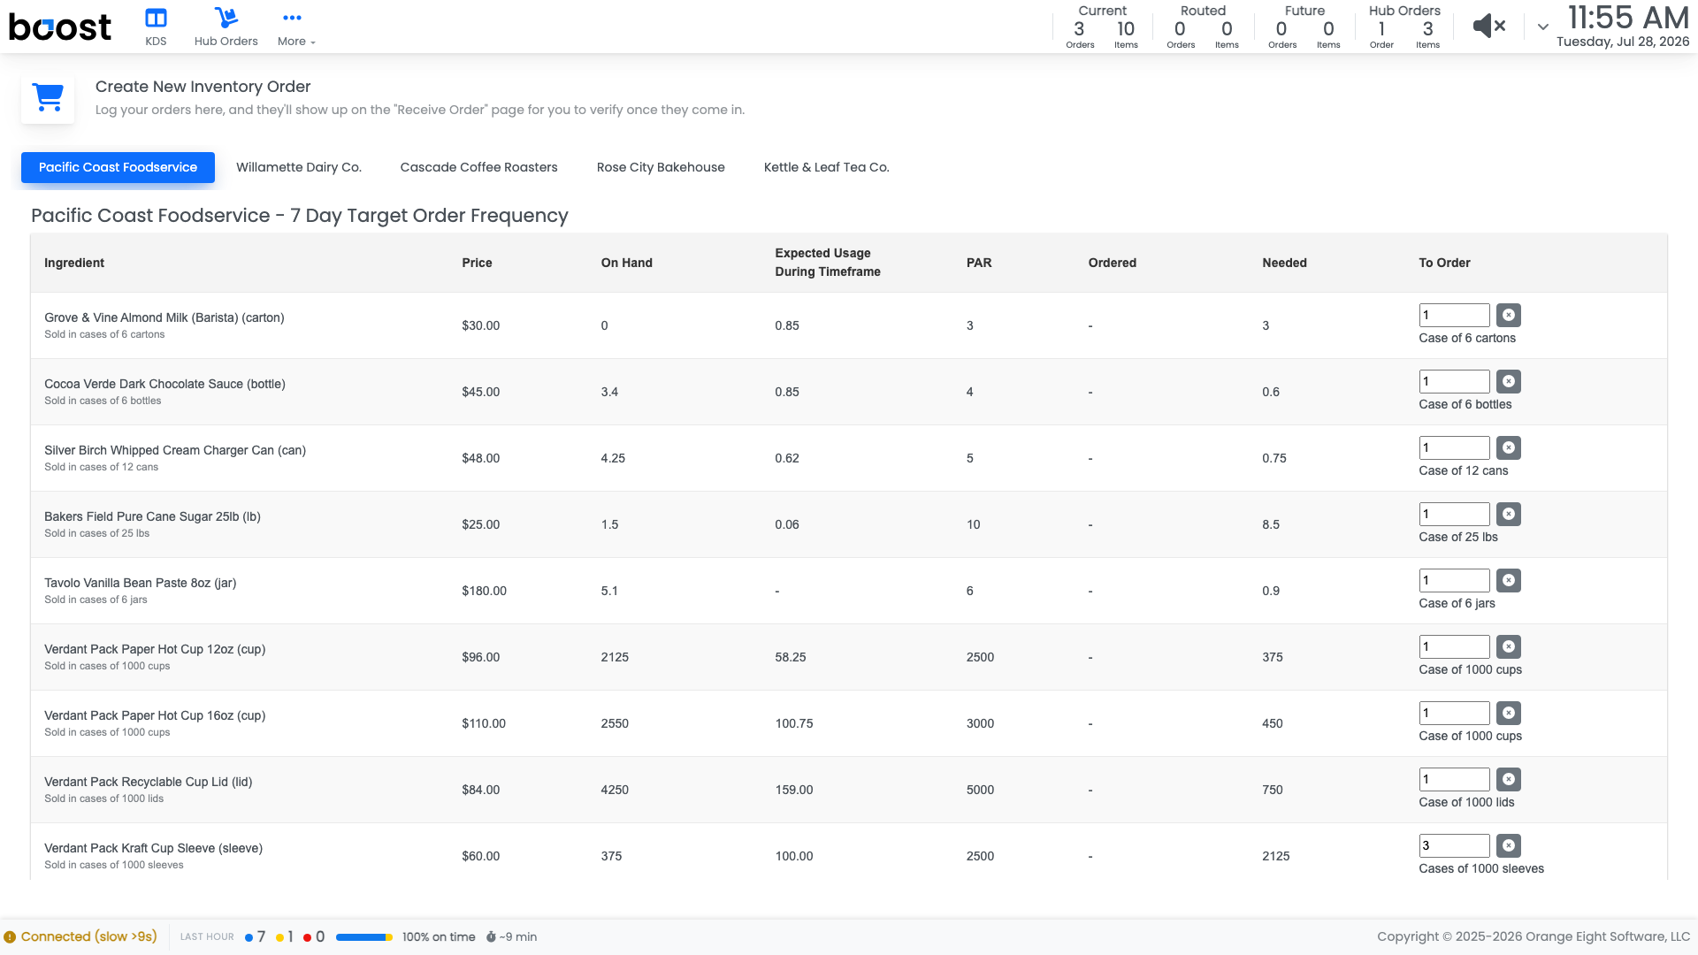Click the PAR column header
1698x955 pixels.
[x=979, y=263]
